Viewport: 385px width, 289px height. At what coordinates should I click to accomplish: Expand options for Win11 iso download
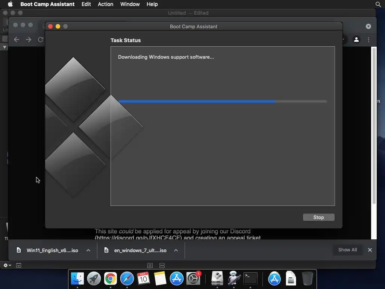[88, 250]
